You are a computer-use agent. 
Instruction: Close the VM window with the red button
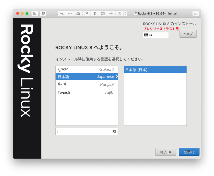tap(18, 13)
